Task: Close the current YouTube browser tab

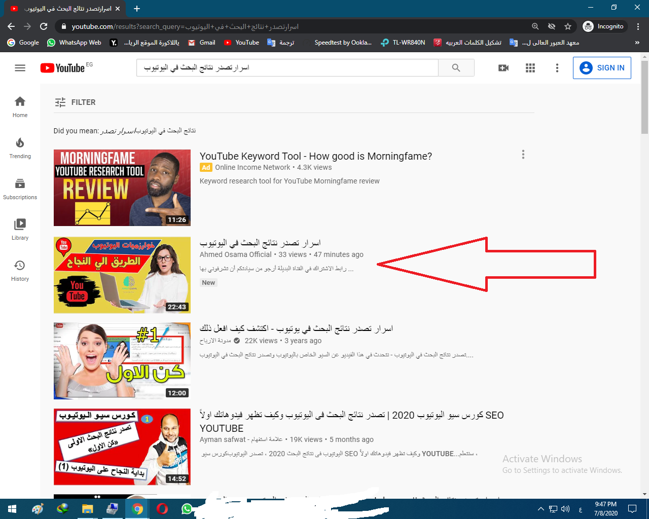Action: point(118,9)
